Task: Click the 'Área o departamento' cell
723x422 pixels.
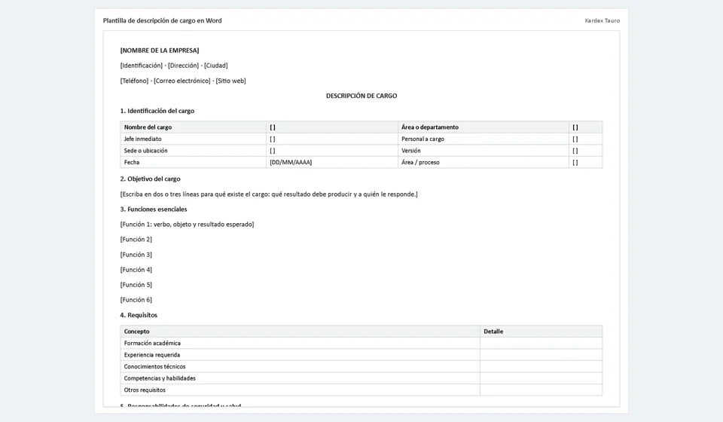Action: click(x=484, y=127)
